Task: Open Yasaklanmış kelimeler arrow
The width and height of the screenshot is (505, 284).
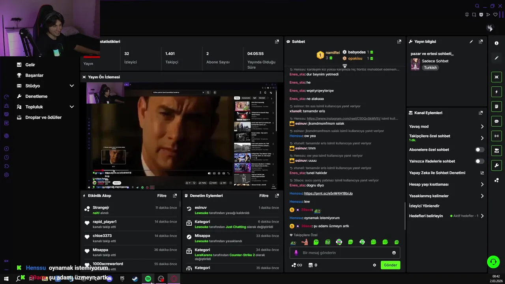Action: pyautogui.click(x=482, y=196)
